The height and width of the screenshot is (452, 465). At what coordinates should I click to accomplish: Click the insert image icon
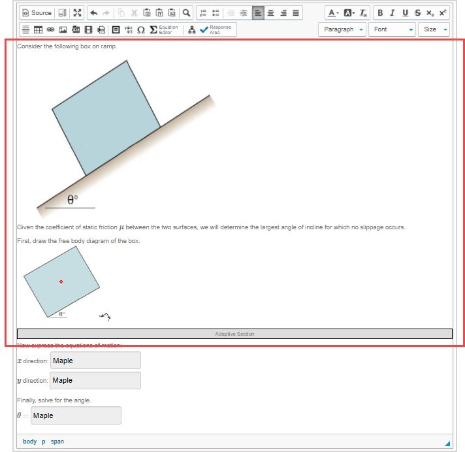coord(63,29)
